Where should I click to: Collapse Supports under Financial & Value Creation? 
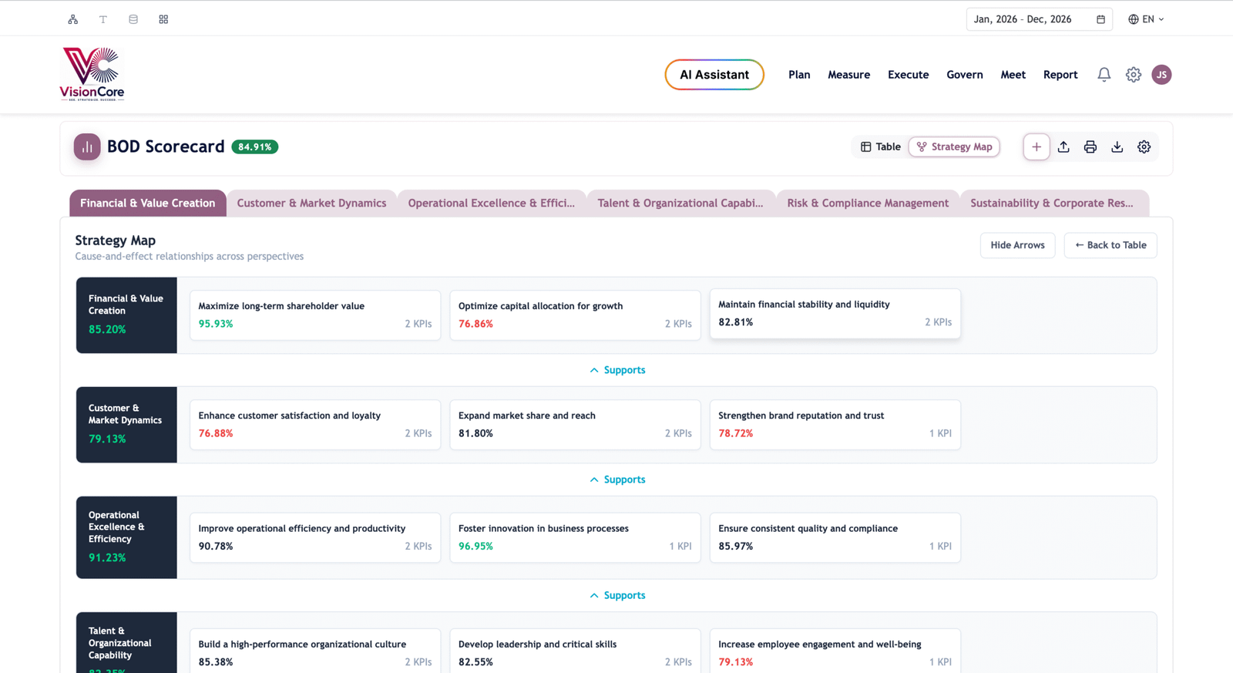pos(617,370)
